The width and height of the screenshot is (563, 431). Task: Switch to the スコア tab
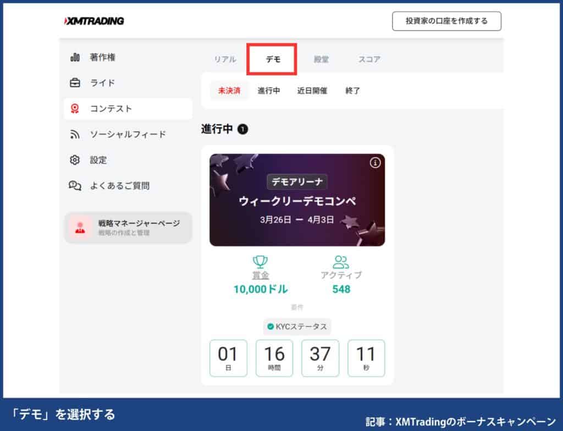tap(369, 59)
